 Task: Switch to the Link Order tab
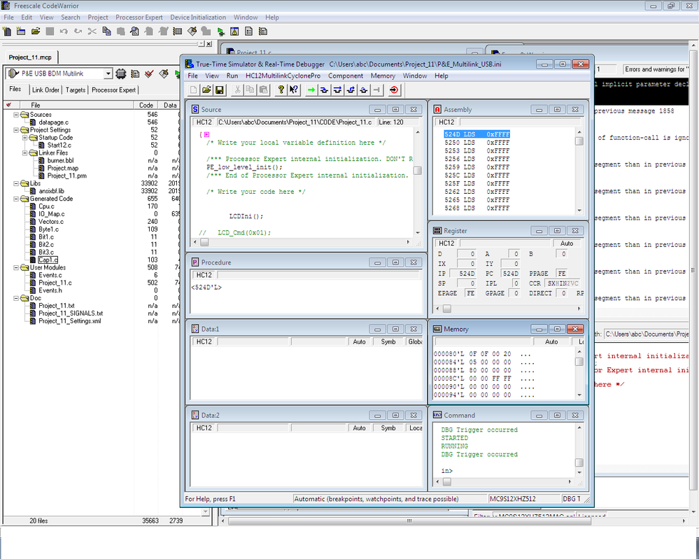click(x=46, y=90)
